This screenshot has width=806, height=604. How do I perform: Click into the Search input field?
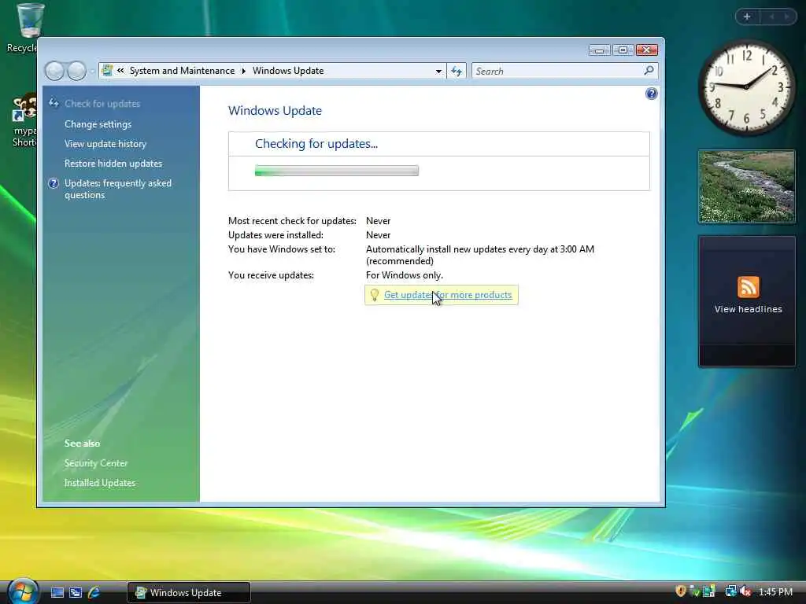557,71
